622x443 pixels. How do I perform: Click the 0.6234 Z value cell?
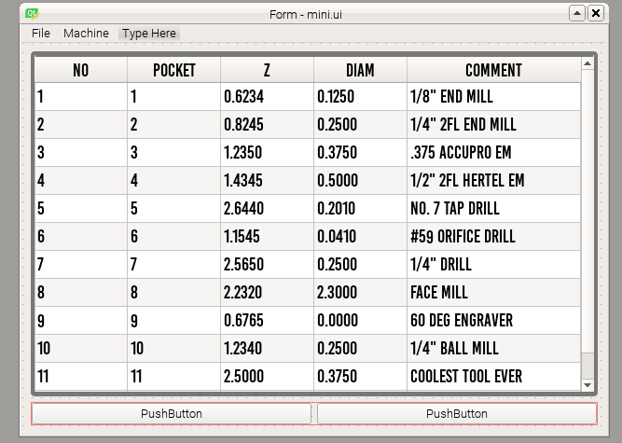(267, 97)
